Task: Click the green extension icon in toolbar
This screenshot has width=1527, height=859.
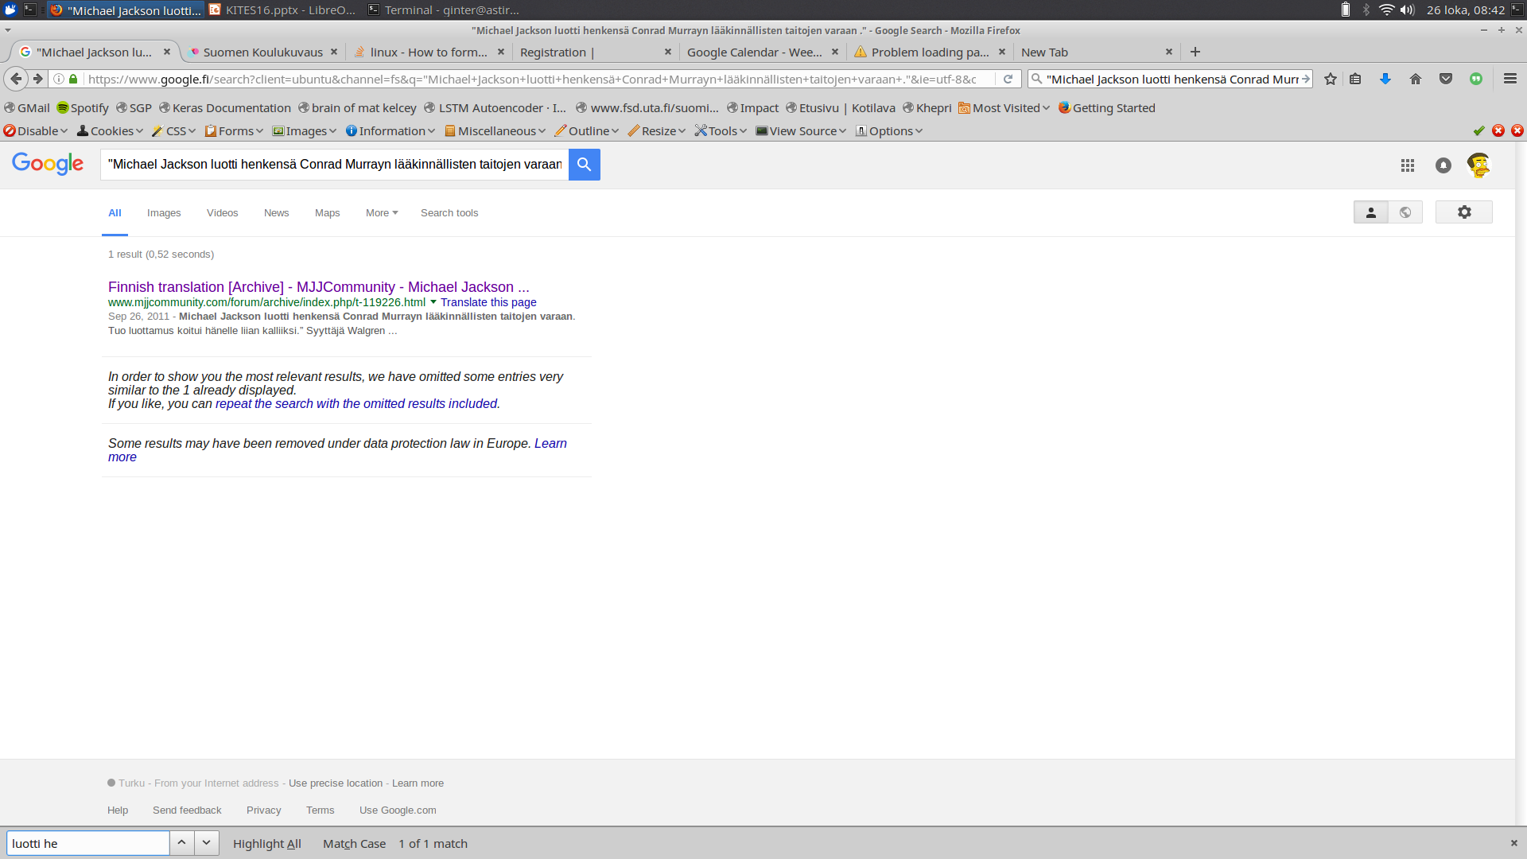Action: click(x=1475, y=79)
